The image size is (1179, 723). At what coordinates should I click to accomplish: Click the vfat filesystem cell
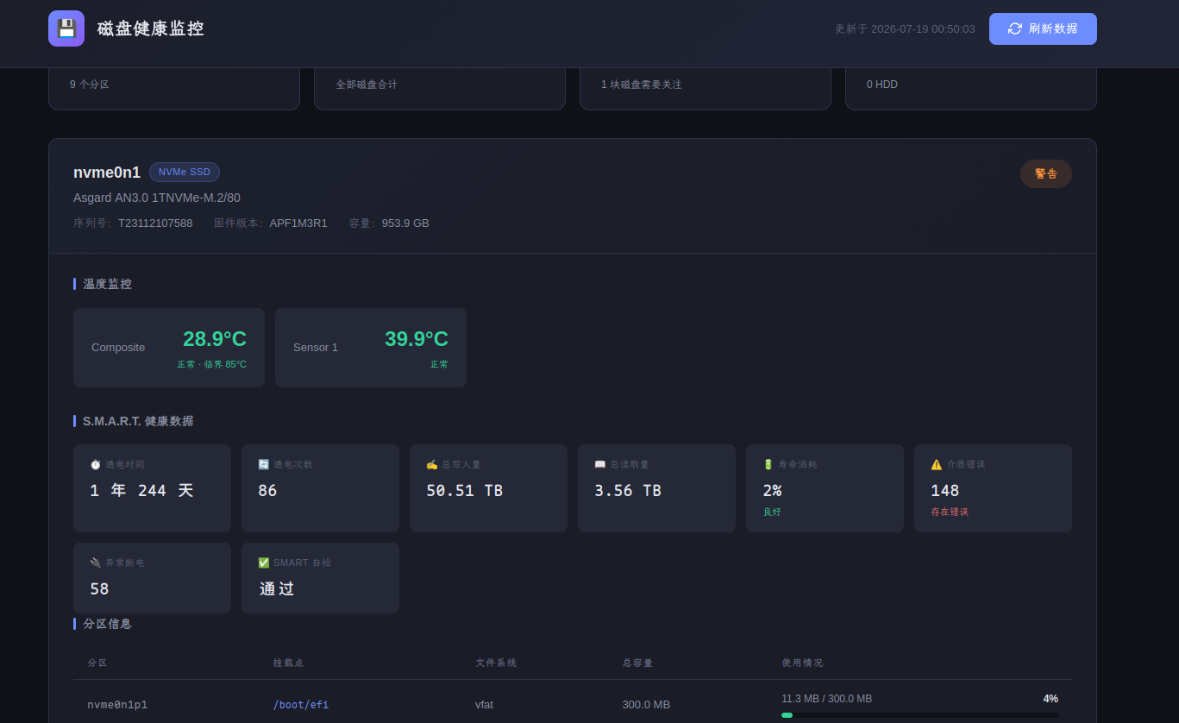(x=484, y=705)
